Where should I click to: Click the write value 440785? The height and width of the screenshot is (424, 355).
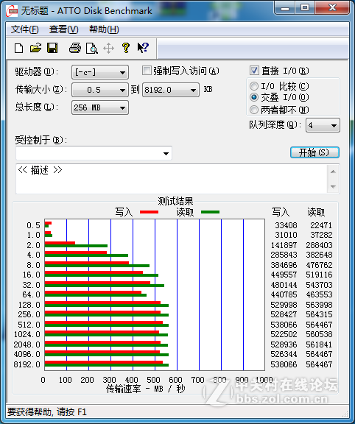point(284,294)
